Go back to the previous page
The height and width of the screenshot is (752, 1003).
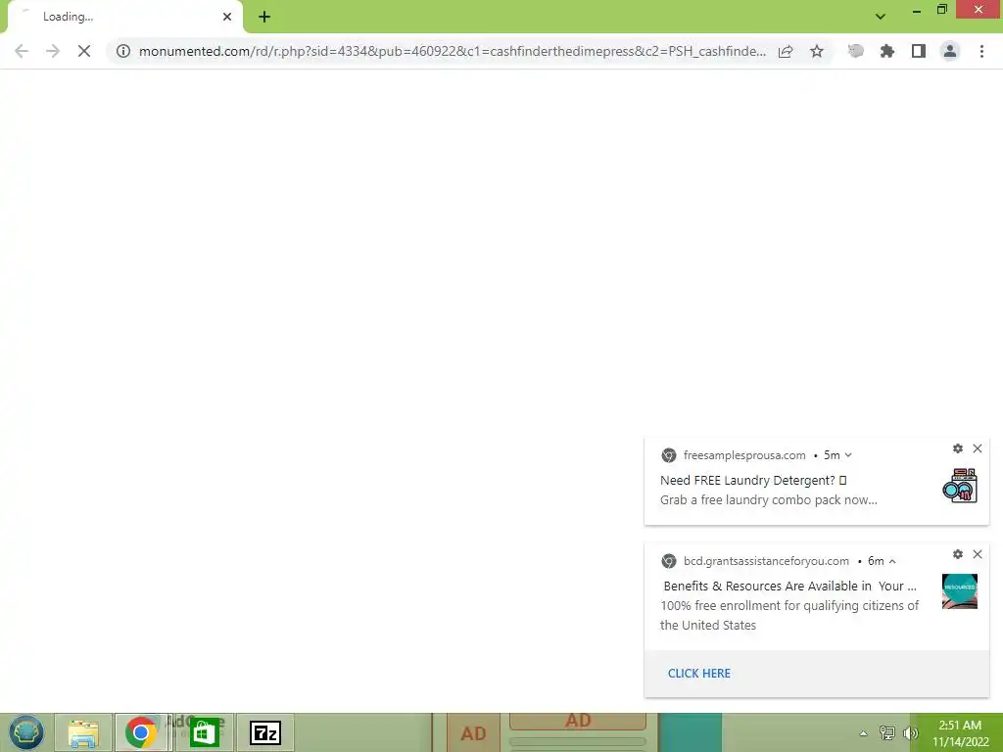point(22,51)
